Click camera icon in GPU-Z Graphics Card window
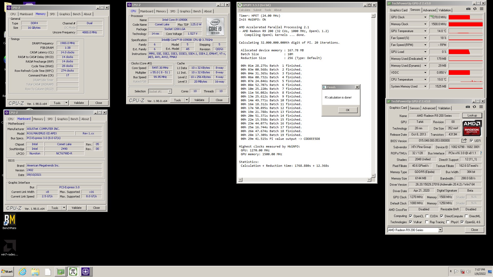Image resolution: width=493 pixels, height=277 pixels. pos(468,107)
